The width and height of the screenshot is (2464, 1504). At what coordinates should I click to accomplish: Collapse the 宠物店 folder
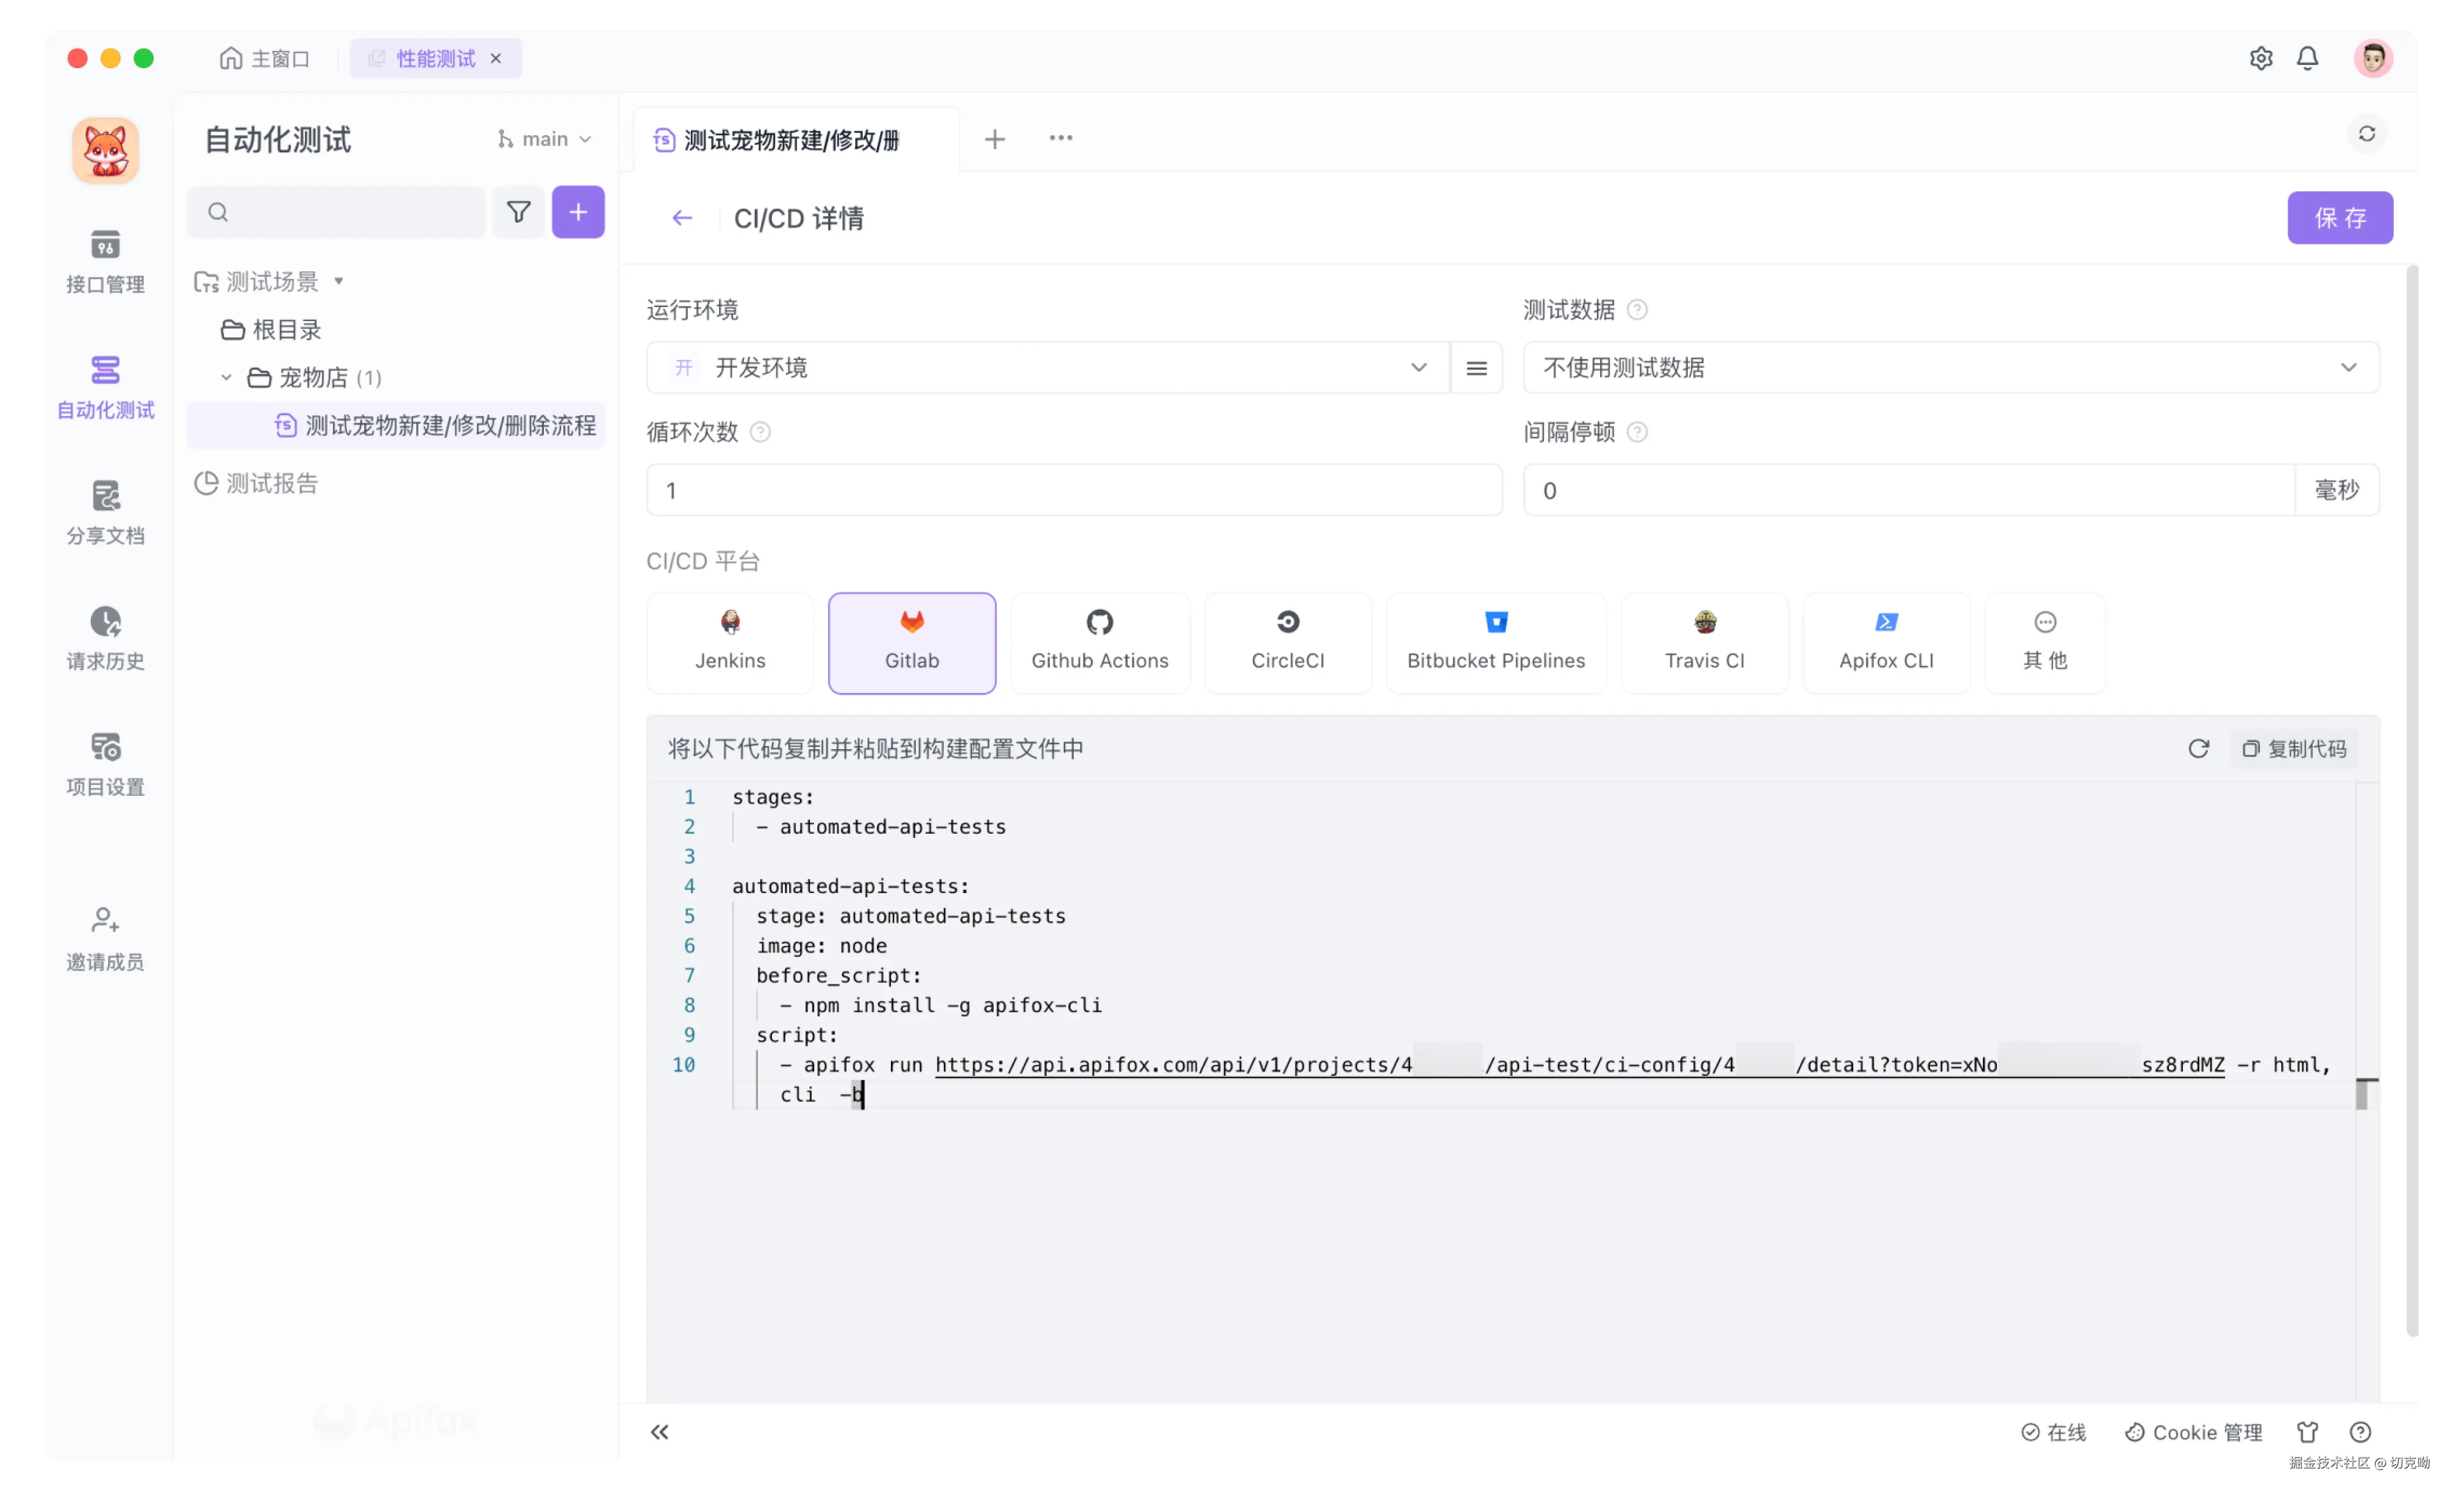pyautogui.click(x=226, y=378)
